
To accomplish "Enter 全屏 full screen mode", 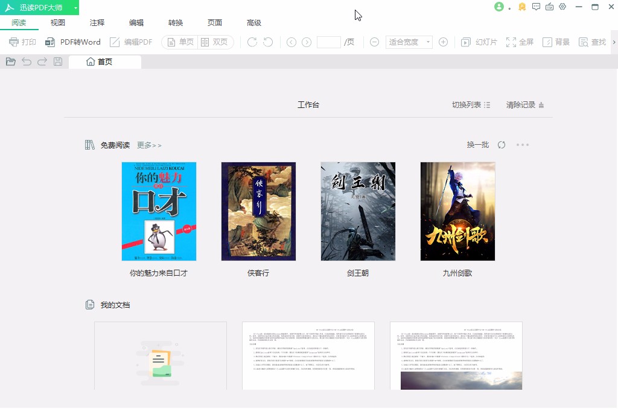I will tap(520, 42).
